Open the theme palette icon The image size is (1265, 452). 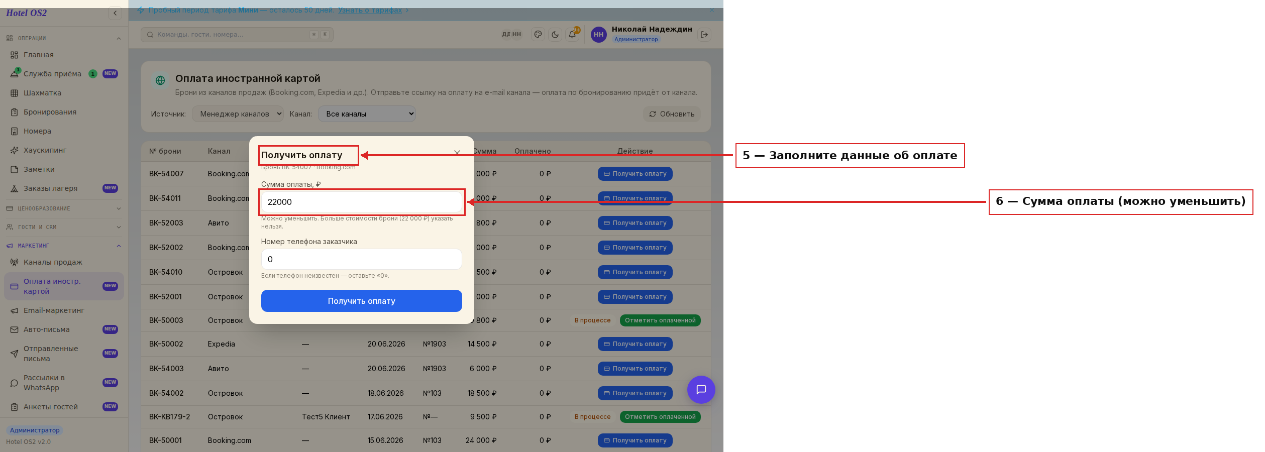(x=538, y=35)
